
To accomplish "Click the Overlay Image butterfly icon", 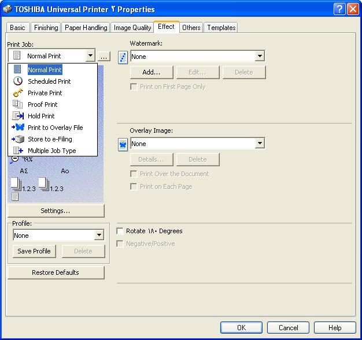I will [x=123, y=144].
